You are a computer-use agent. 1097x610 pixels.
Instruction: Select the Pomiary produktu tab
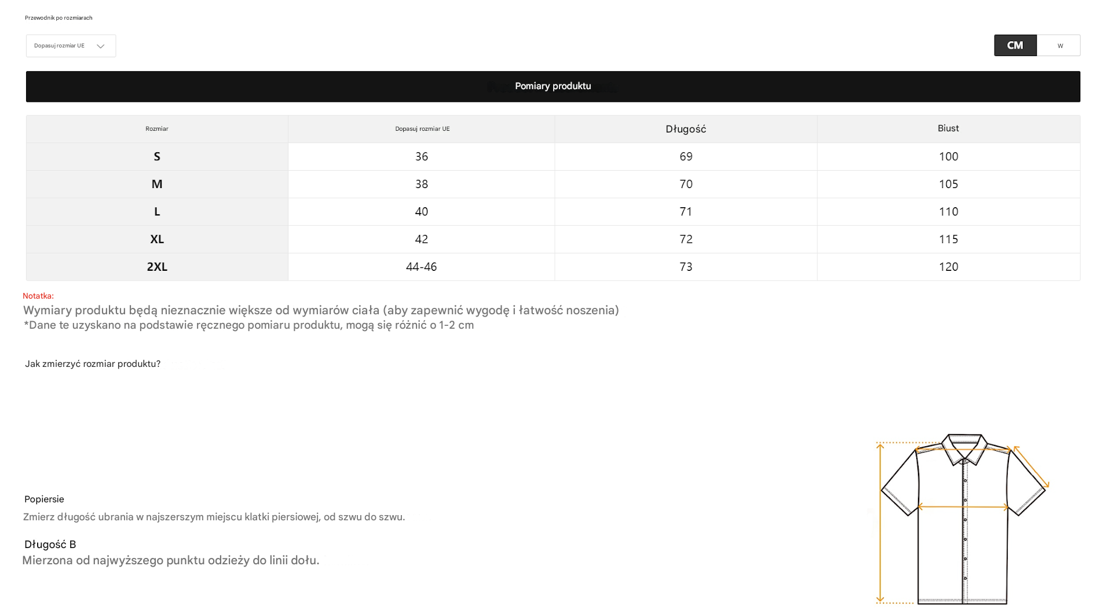553,86
